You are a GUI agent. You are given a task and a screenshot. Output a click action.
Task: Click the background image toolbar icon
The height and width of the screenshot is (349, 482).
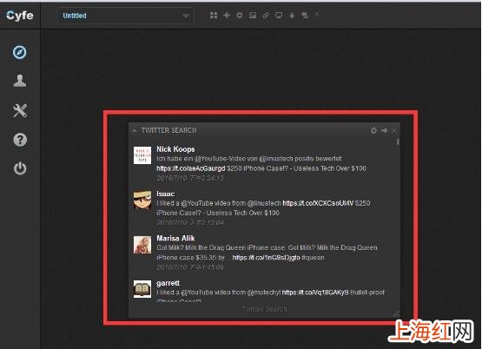(253, 15)
